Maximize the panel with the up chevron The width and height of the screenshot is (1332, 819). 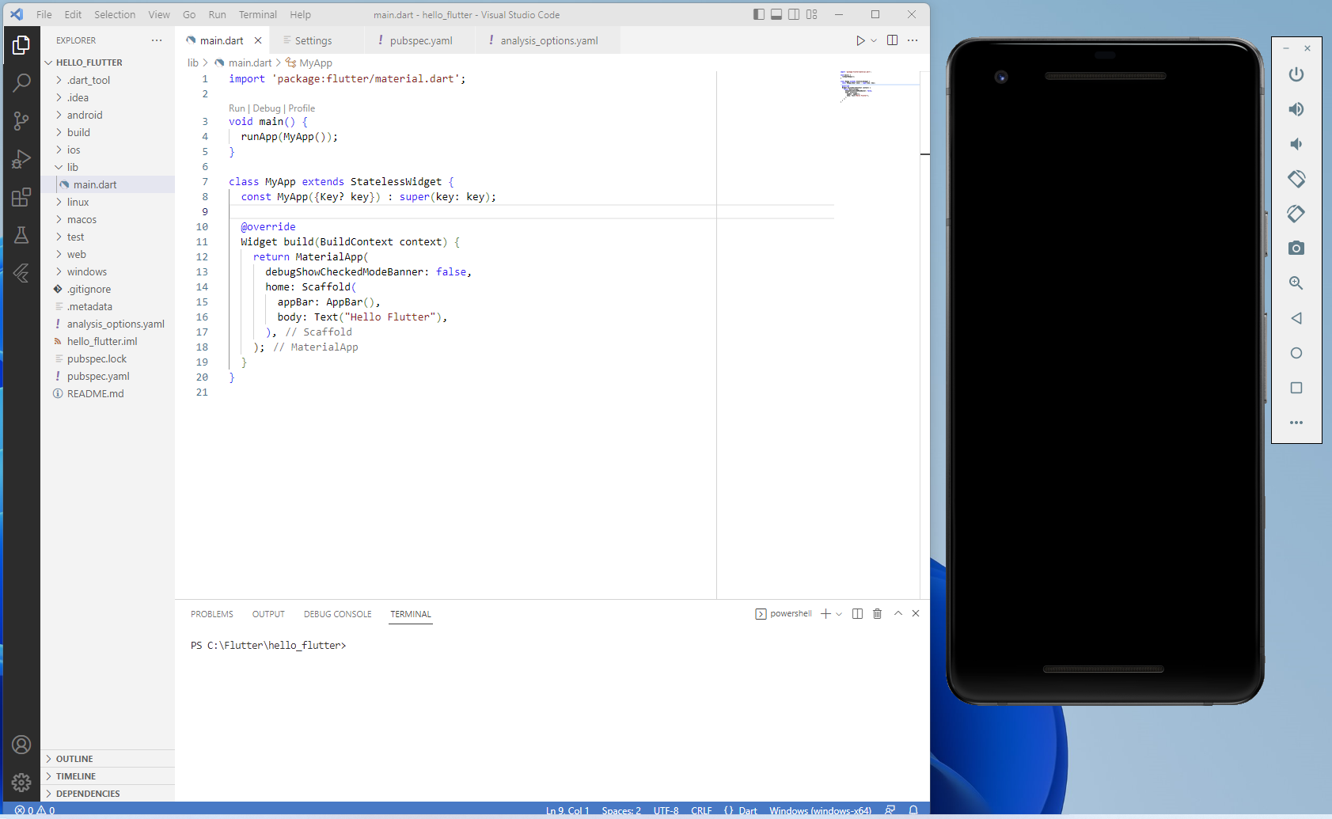click(898, 613)
